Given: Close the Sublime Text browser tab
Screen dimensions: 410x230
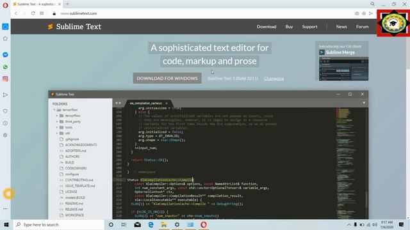Looking at the screenshot, I should 60,4.
